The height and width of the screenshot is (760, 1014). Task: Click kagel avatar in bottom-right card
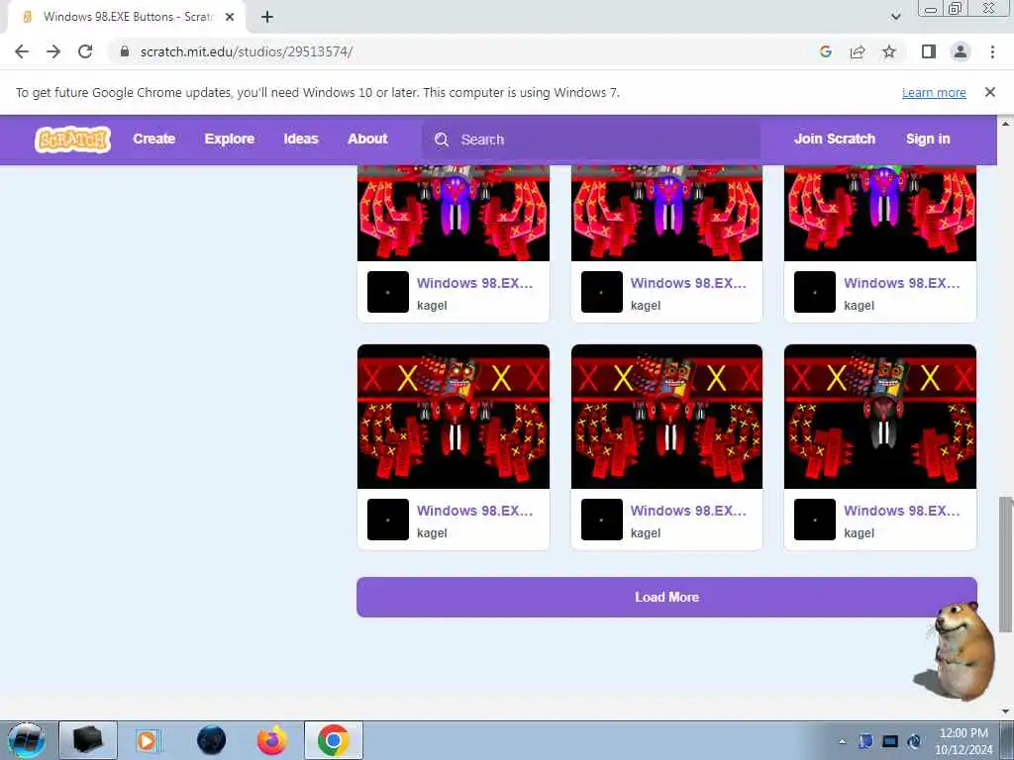815,520
